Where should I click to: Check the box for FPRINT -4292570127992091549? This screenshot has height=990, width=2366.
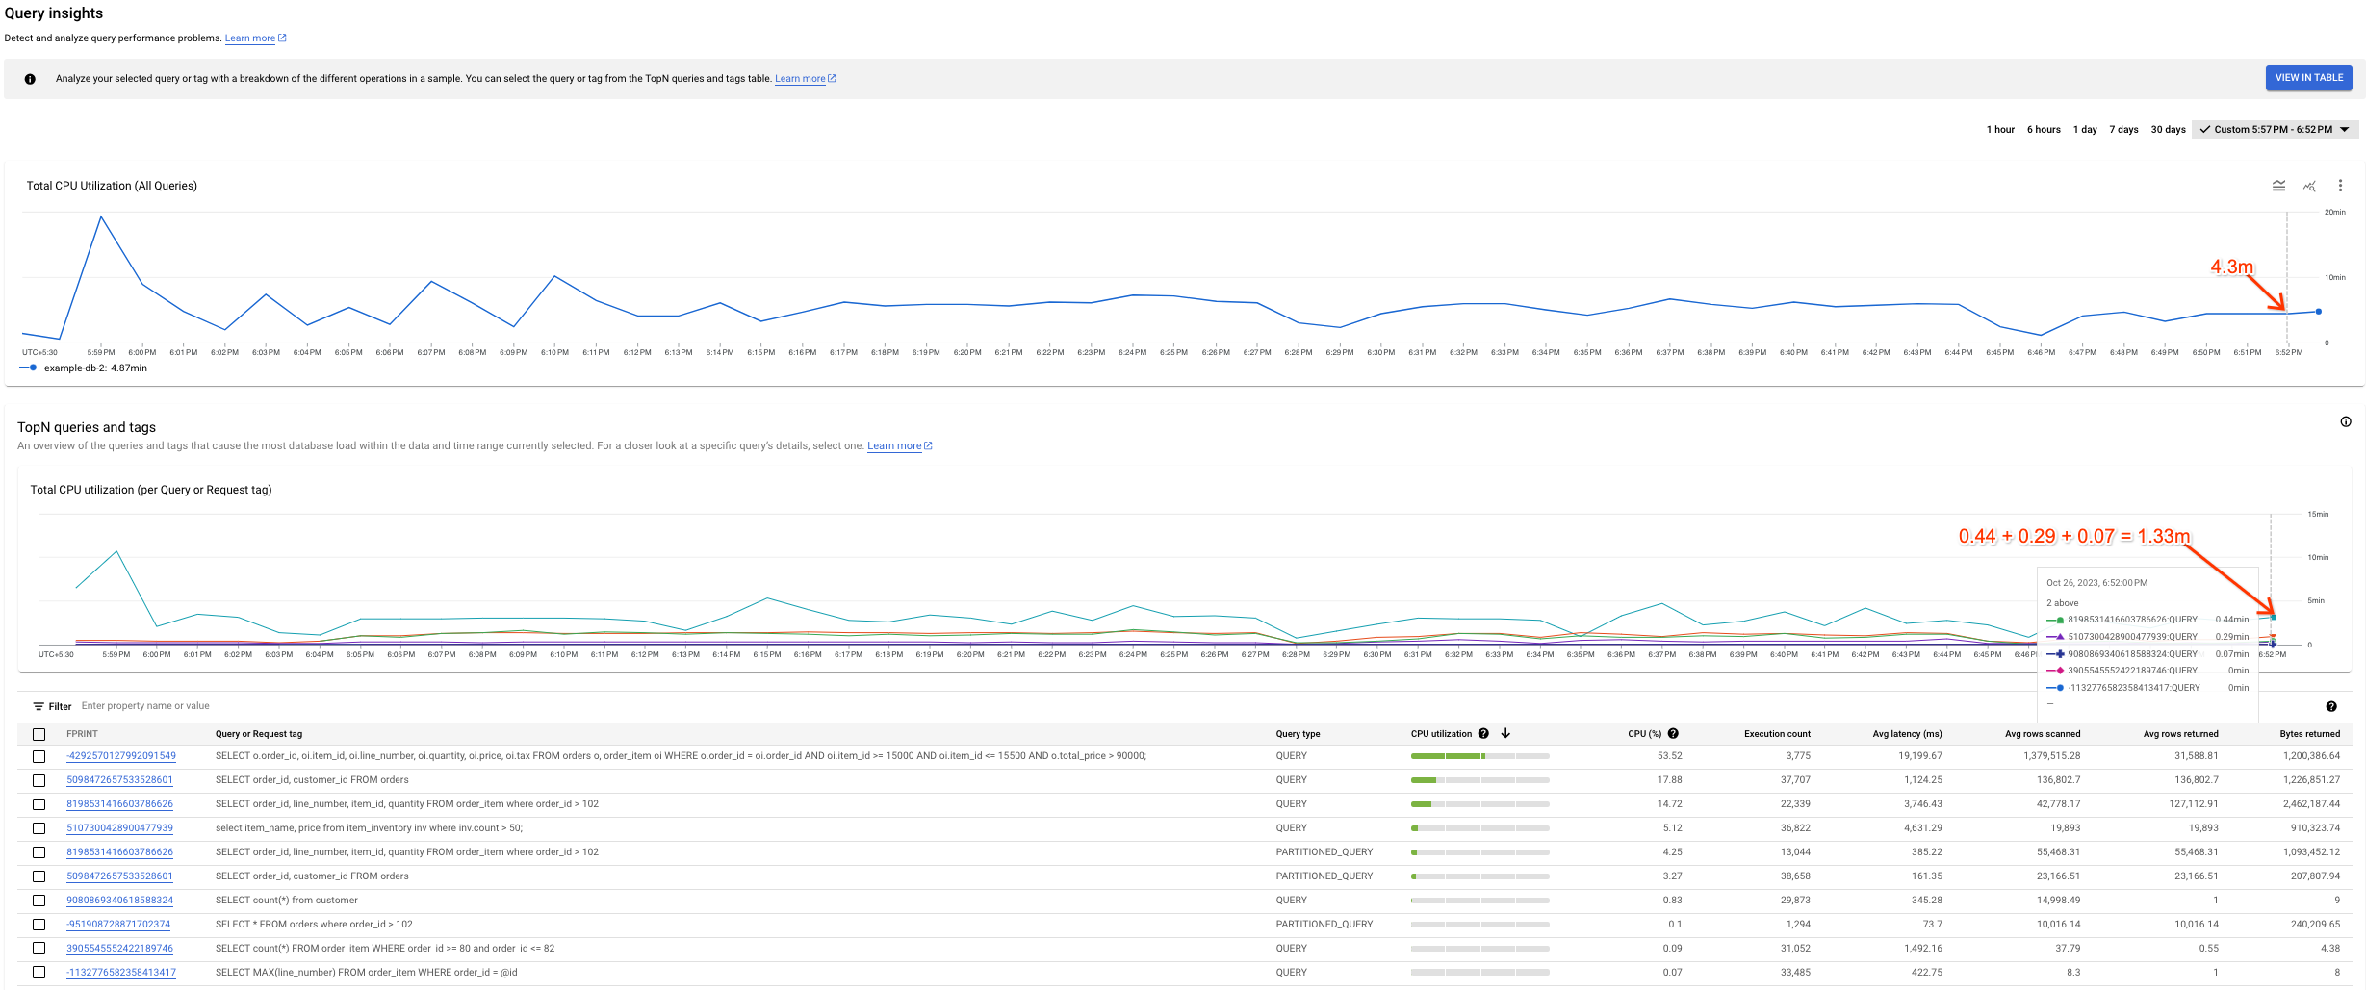39,756
